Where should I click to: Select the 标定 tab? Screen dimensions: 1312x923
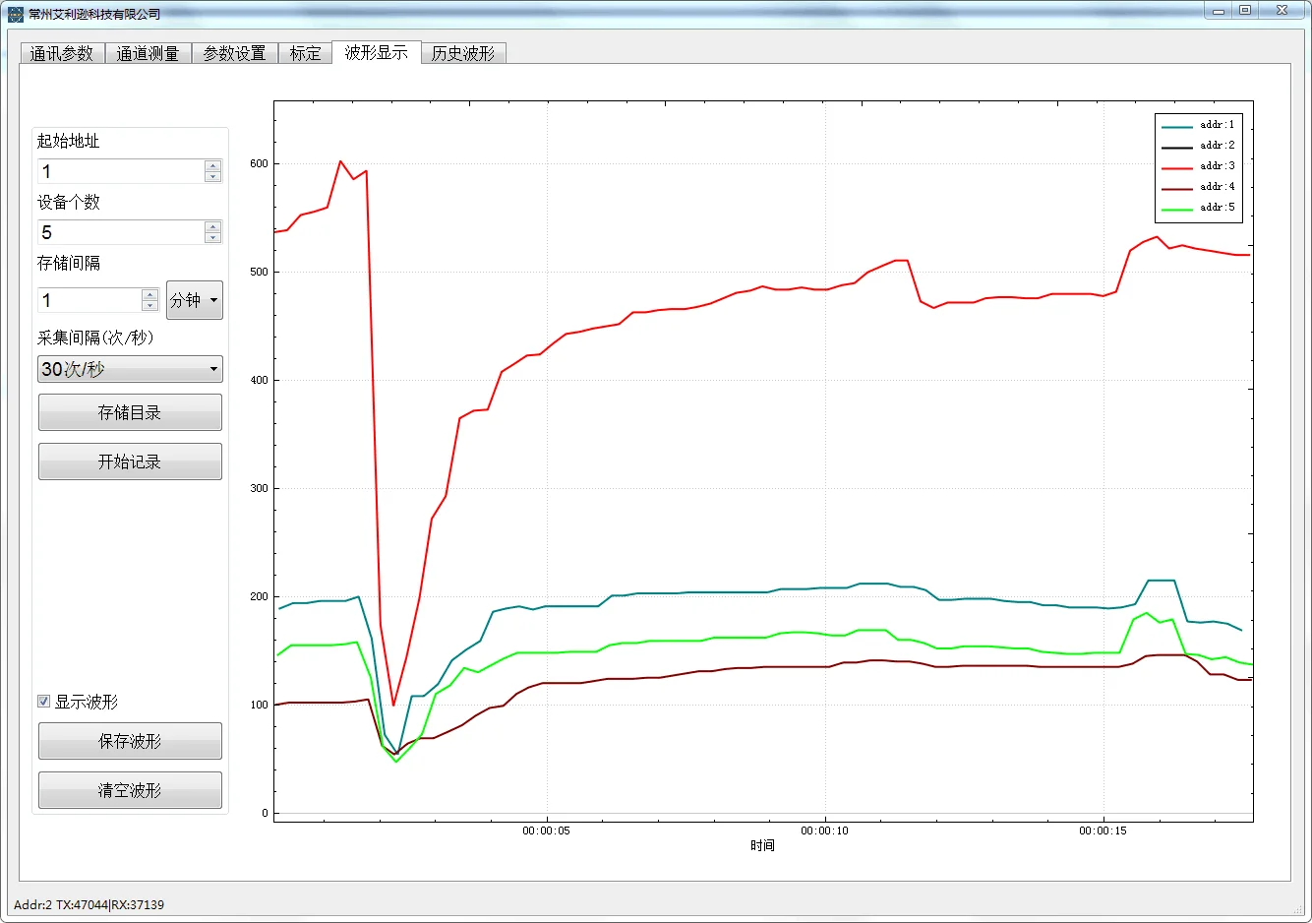[305, 53]
